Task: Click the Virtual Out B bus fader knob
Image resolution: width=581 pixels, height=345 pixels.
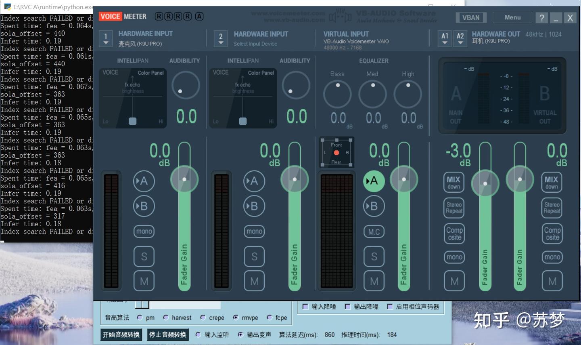Action: [x=520, y=179]
